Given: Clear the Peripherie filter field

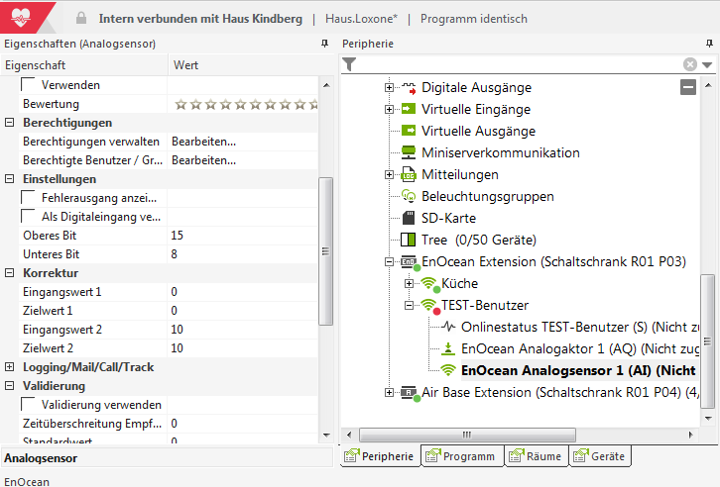Looking at the screenshot, I should 689,64.
